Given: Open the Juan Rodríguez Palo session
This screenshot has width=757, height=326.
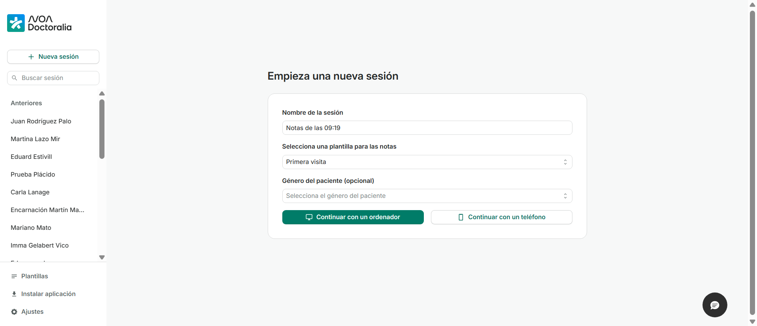Looking at the screenshot, I should coord(41,121).
